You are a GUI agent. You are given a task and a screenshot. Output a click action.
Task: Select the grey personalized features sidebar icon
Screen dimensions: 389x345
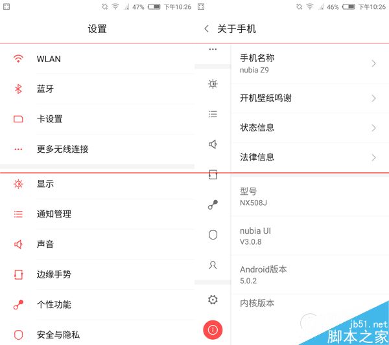click(x=213, y=205)
